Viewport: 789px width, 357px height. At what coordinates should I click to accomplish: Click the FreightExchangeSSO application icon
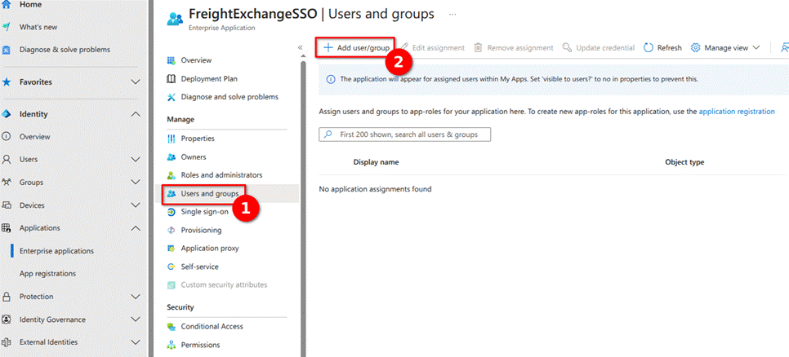(x=175, y=19)
